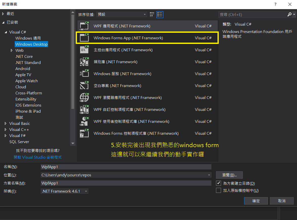This screenshot has width=297, height=220.
Task: Click the 確定 button
Action: click(x=256, y=201)
